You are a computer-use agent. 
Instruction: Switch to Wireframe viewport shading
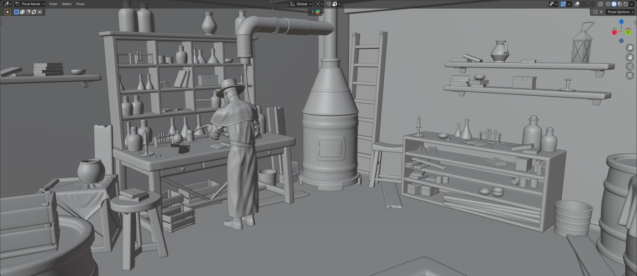point(608,4)
